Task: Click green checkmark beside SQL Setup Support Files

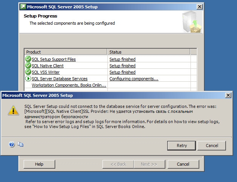Action: pos(28,59)
